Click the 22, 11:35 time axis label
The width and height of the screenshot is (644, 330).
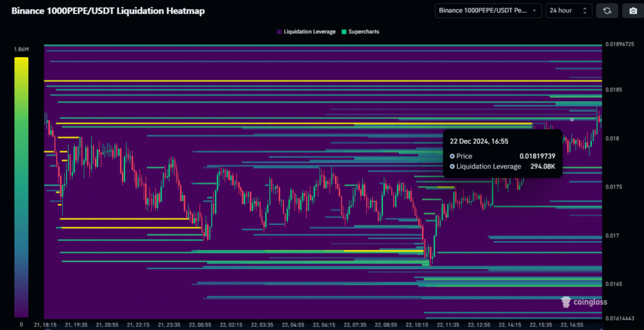(x=447, y=325)
